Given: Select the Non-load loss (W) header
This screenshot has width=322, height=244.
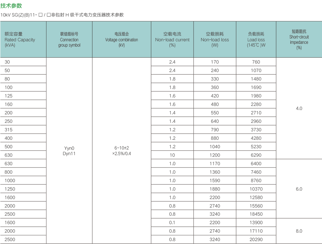Looking at the screenshot, I should 215,40.
